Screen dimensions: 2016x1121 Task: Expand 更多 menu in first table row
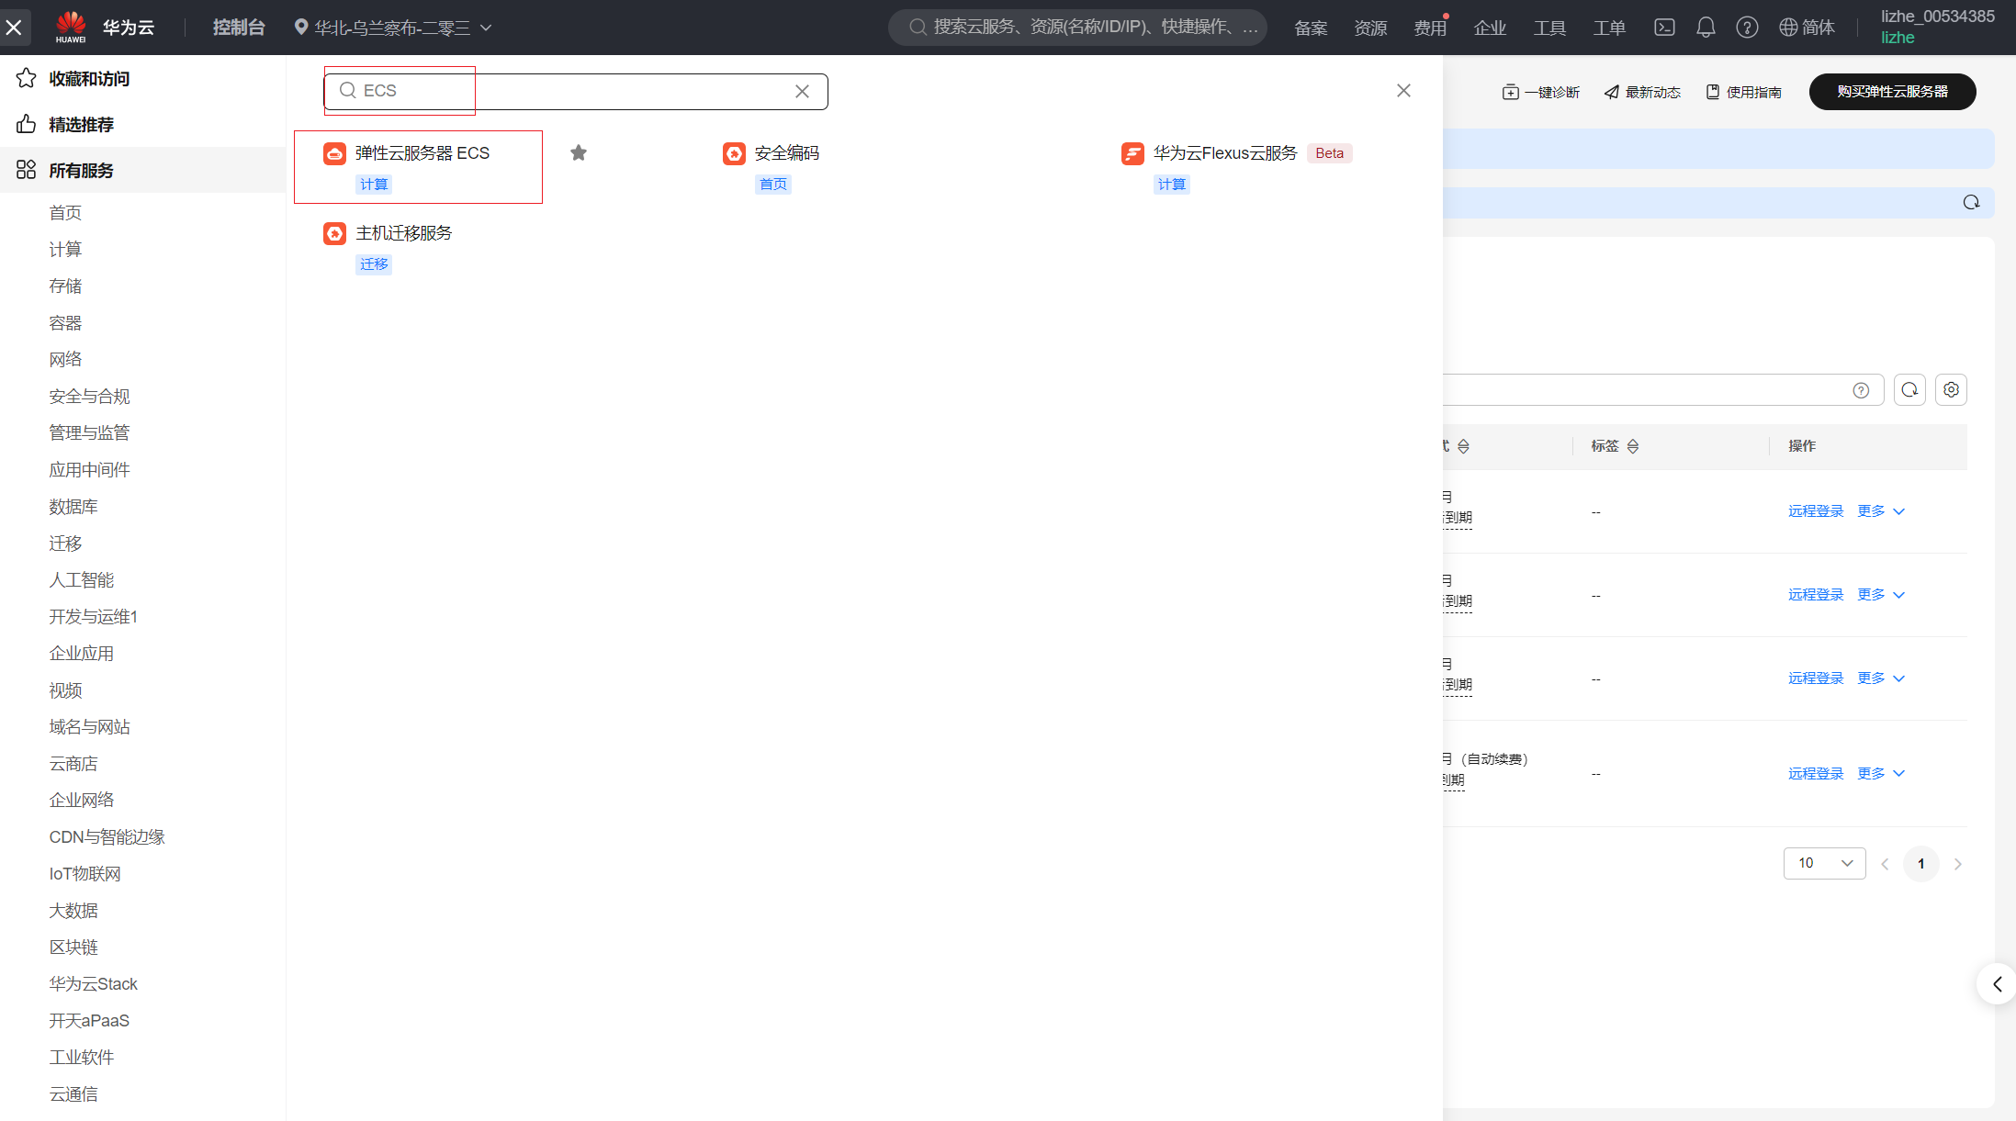click(x=1880, y=511)
